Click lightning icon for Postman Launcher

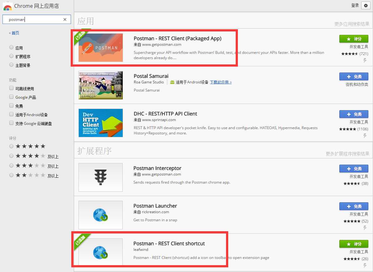click(x=365, y=228)
